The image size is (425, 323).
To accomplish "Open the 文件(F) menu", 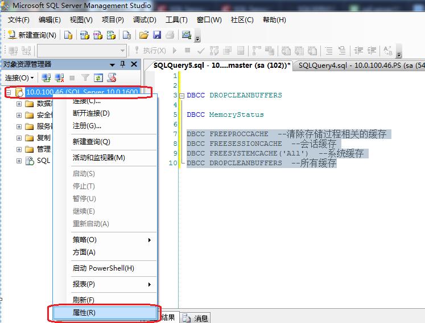I will [18, 20].
